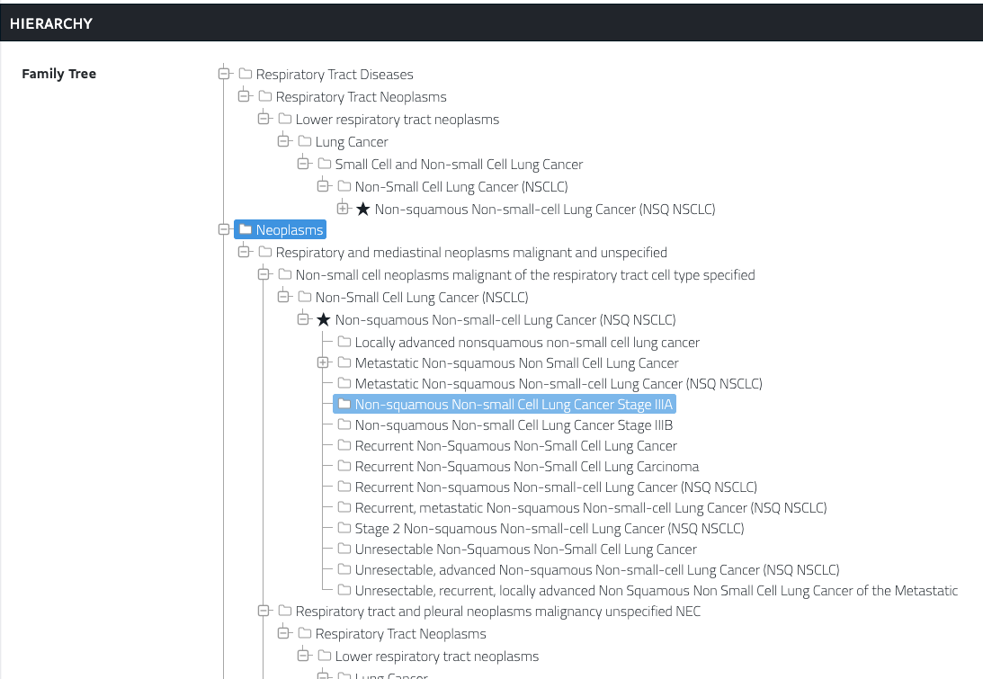The image size is (983, 679).
Task: Collapse the Lower respiratory tract neoplasms node at top
Action: click(264, 119)
